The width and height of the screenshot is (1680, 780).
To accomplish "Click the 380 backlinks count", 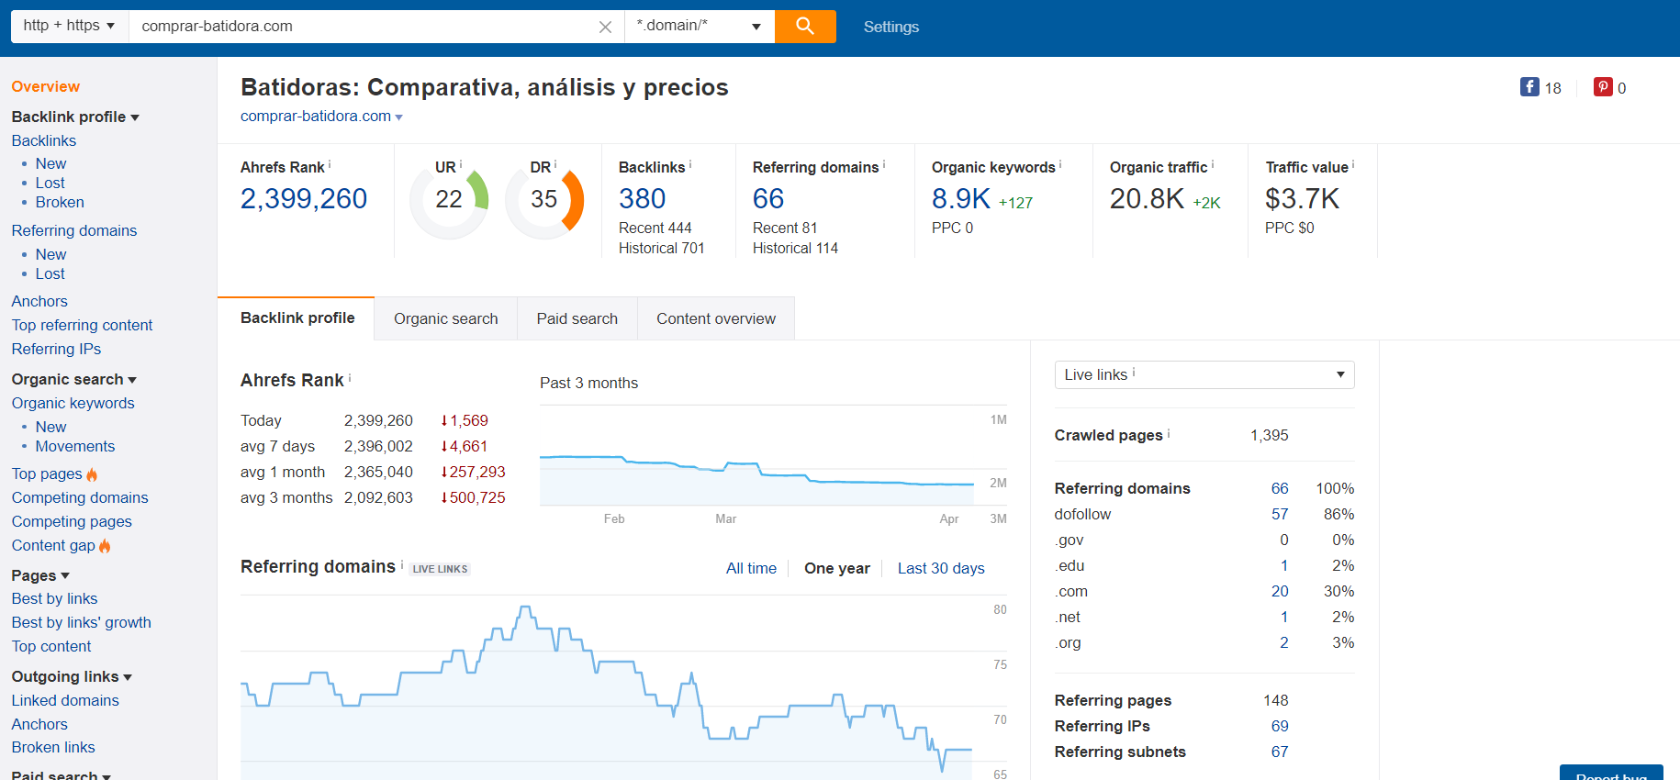I will coord(643,199).
